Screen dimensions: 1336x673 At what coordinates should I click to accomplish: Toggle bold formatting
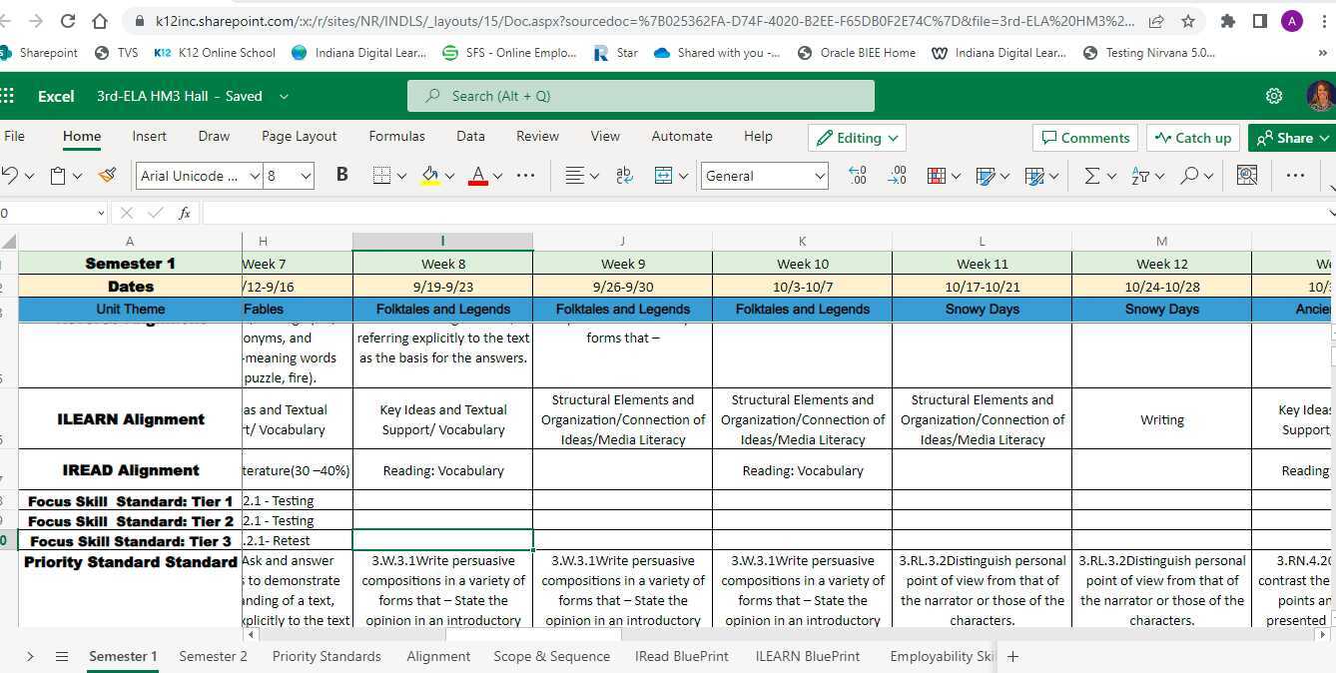pyautogui.click(x=341, y=175)
